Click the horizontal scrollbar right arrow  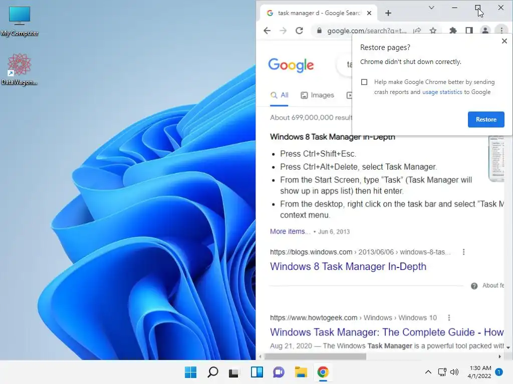[499, 356]
